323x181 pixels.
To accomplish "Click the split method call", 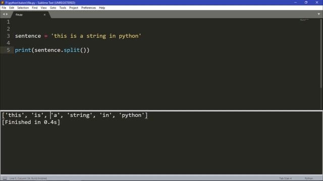I will point(72,50).
